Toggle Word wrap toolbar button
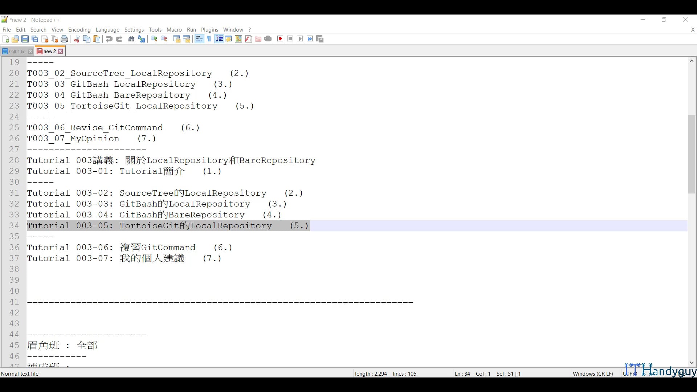Viewport: 697px width, 392px height. (x=199, y=39)
